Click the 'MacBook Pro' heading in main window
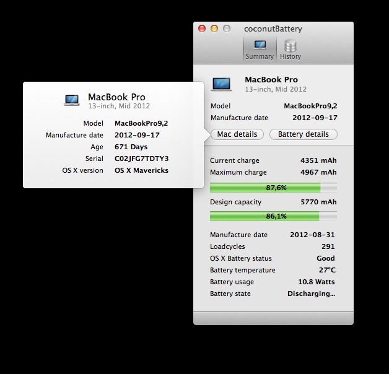Image resolution: width=389 pixels, height=374 pixels. point(271,80)
